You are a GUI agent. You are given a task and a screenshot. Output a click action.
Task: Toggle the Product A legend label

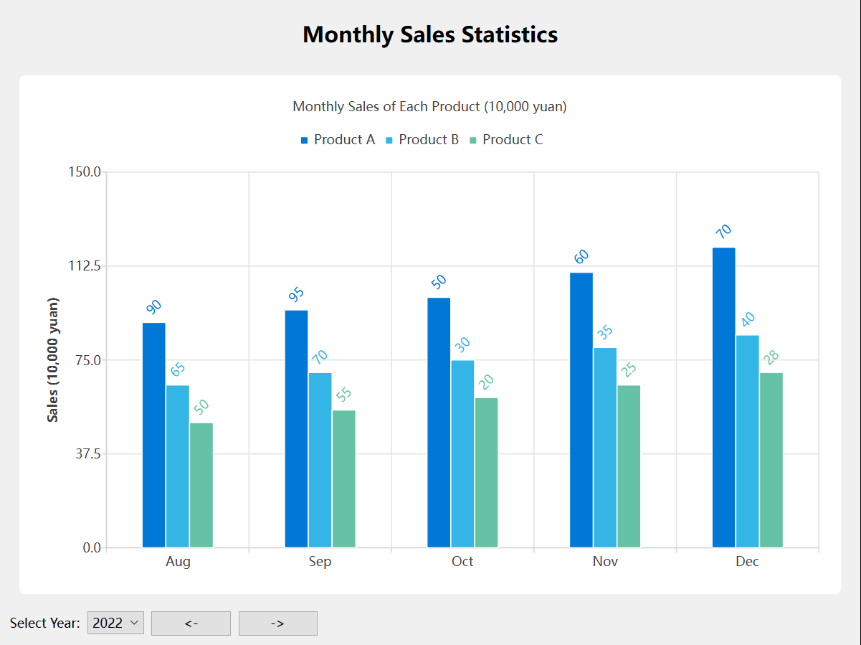[x=344, y=140]
